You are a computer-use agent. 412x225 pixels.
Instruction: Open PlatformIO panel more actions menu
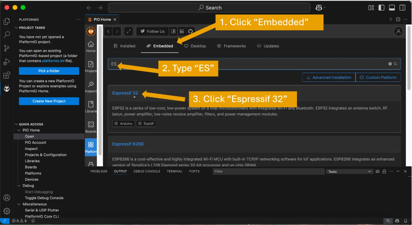[x=79, y=20]
